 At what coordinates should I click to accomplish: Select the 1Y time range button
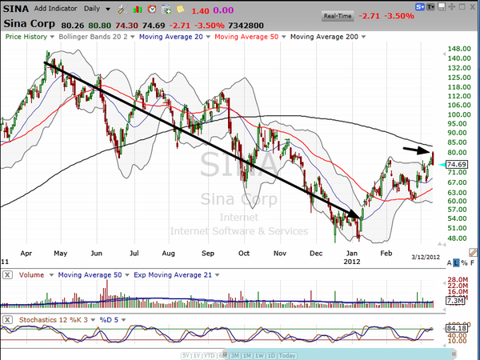pos(196,356)
